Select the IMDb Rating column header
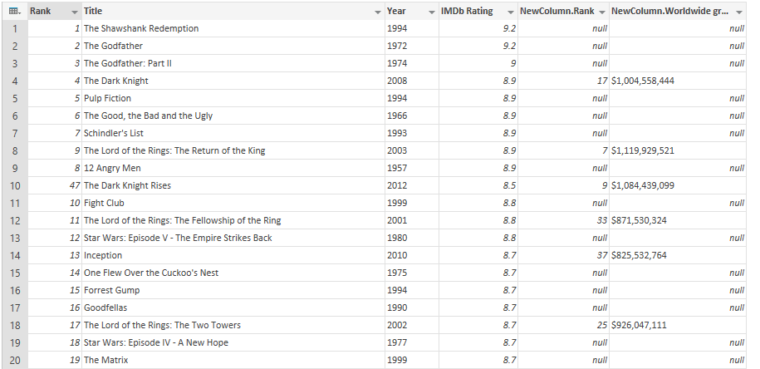Viewport: 760px width, 369px height. coord(469,12)
